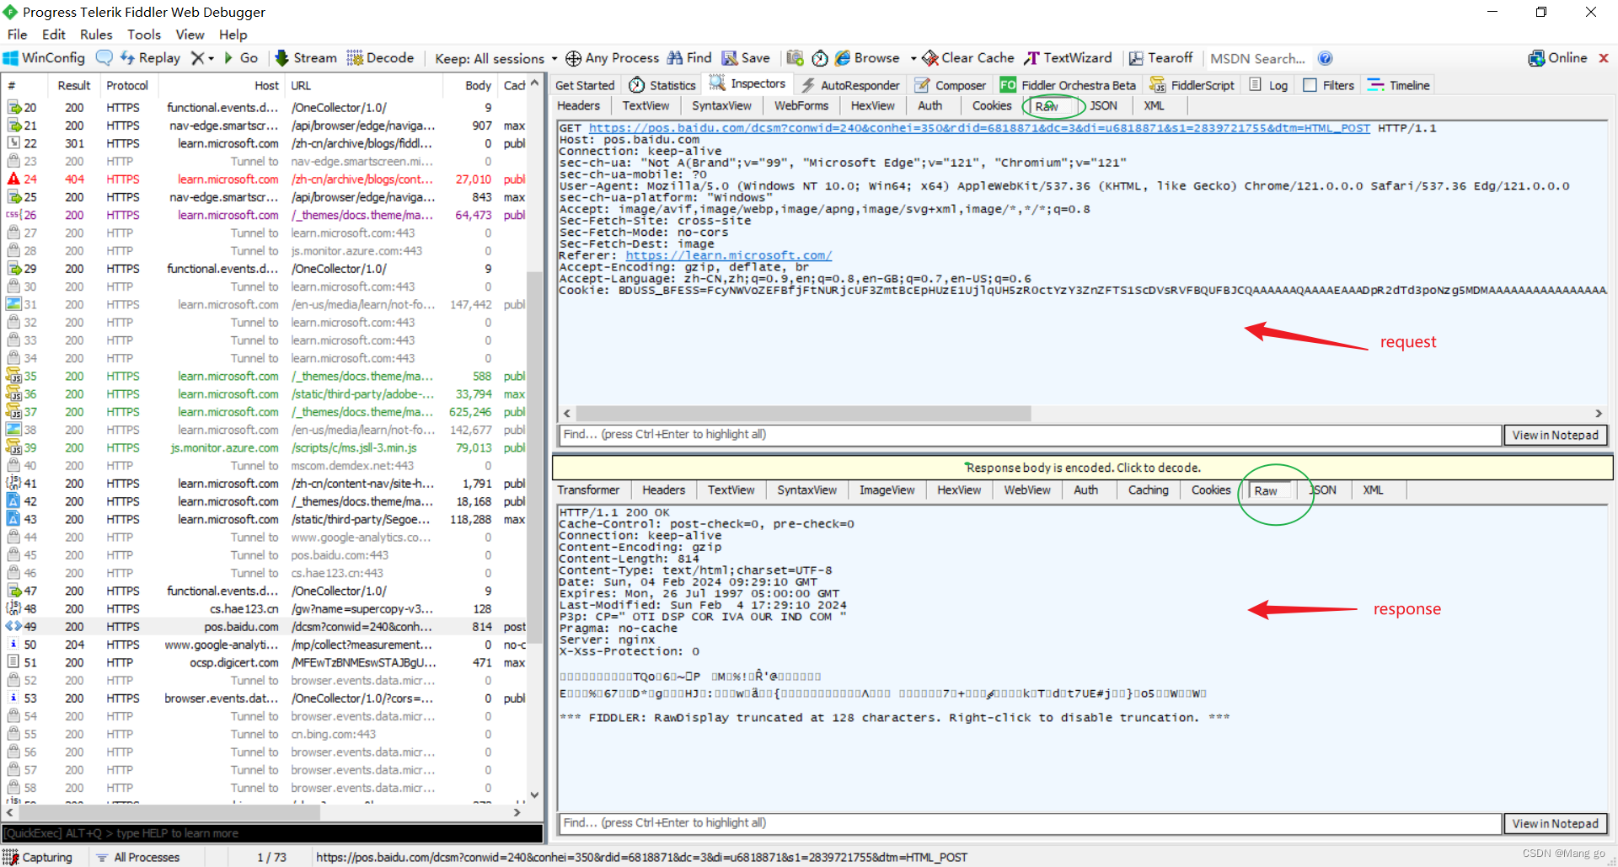Click the Any Process target icon
This screenshot has height=867, width=1618.
click(573, 58)
